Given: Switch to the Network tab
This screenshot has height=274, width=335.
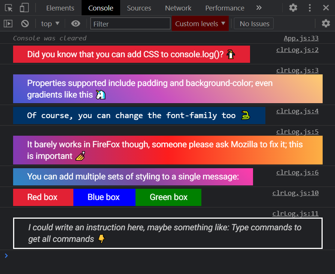Looking at the screenshot, I should coord(178,7).
